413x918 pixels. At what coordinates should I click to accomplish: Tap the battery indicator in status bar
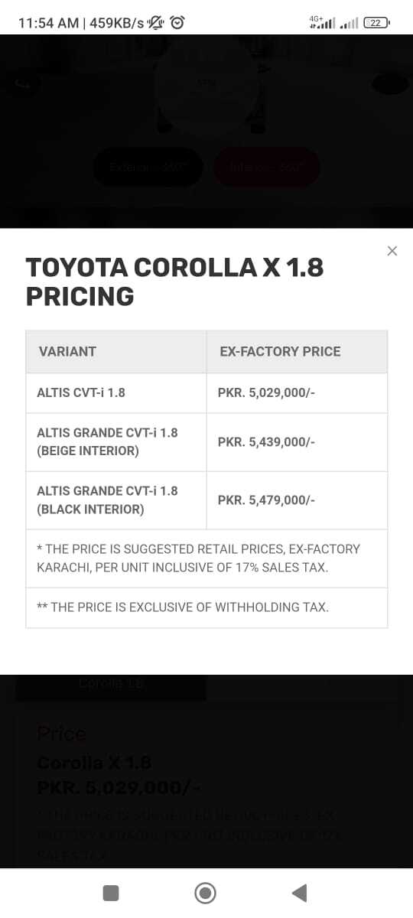tap(377, 23)
